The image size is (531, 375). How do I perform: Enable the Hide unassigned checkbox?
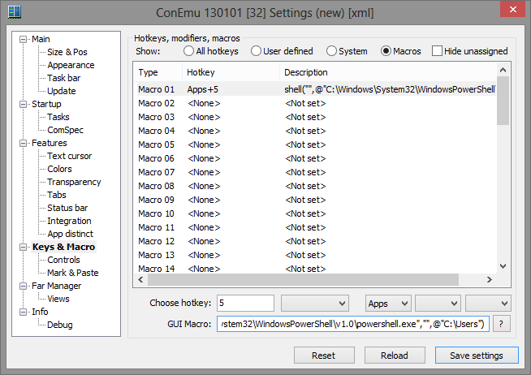pyautogui.click(x=438, y=51)
